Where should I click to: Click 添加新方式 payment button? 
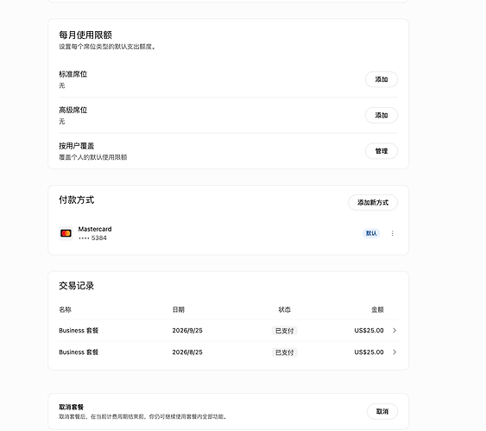[x=373, y=202]
